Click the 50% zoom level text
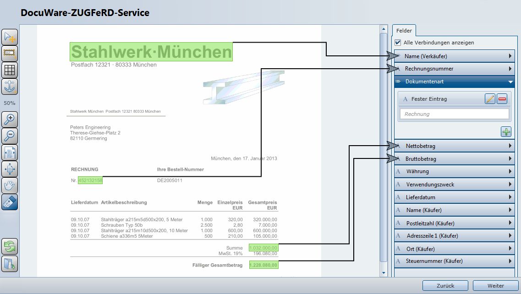Screen dimensions: 521x294 point(10,103)
